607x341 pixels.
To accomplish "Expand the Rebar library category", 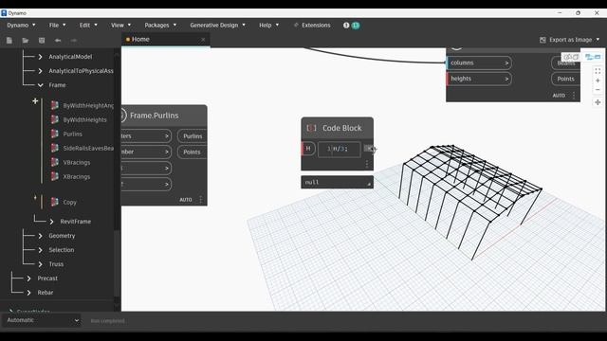I will coord(28,293).
